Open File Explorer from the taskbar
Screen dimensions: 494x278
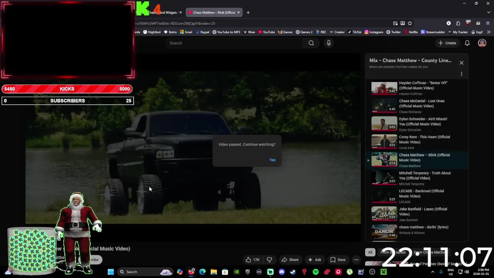(x=214, y=272)
